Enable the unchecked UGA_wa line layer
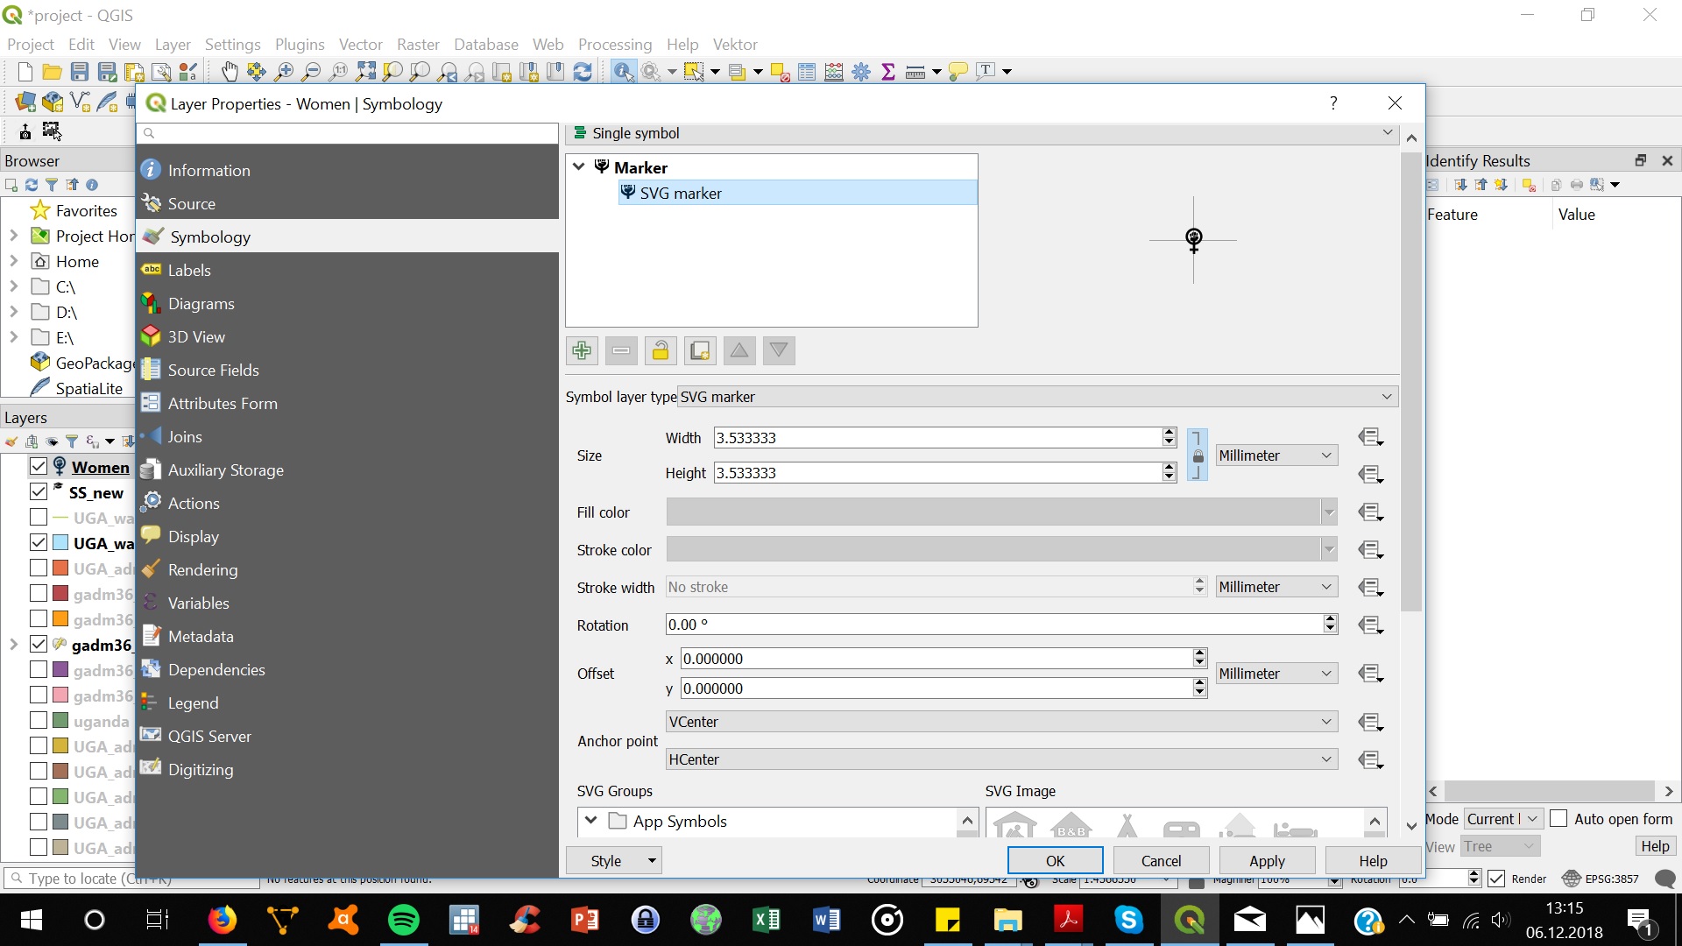Viewport: 1682px width, 946px height. [x=39, y=517]
